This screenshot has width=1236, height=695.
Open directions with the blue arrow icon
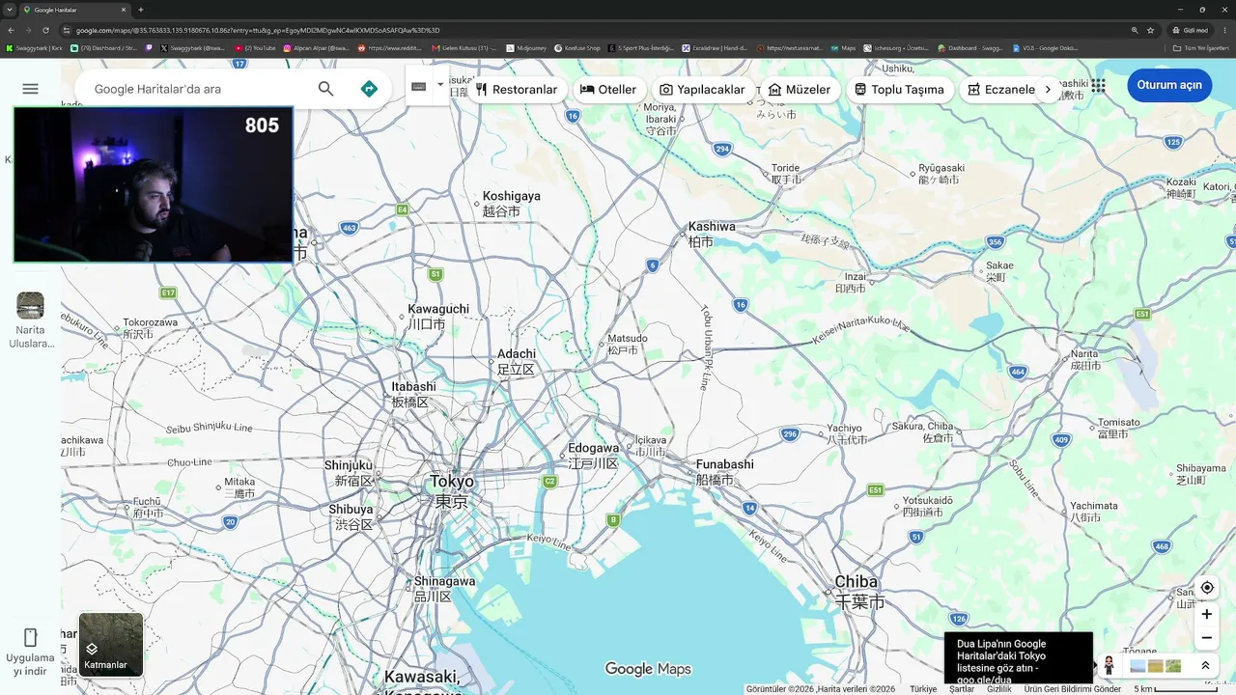369,89
